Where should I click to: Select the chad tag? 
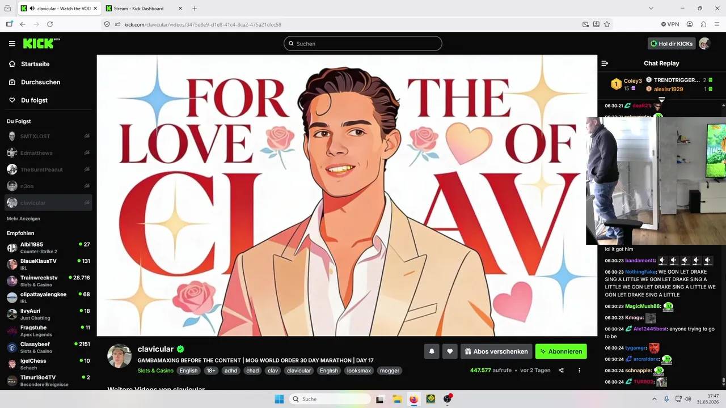252,371
